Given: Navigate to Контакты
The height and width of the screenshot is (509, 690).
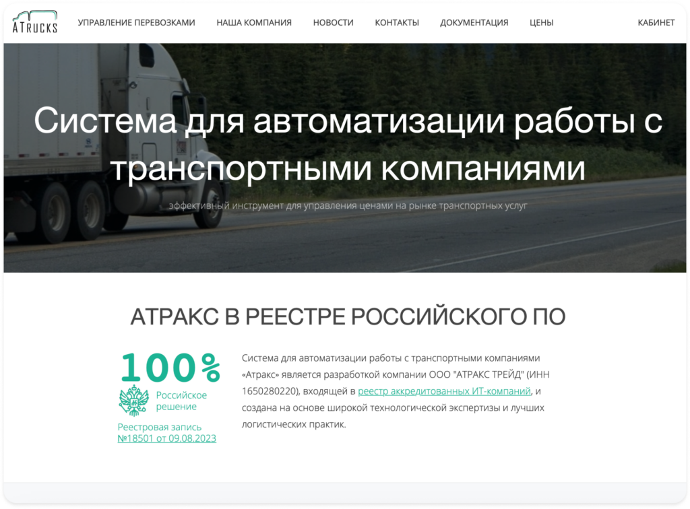Looking at the screenshot, I should tap(396, 22).
